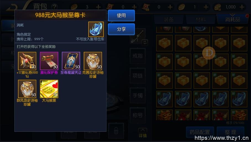Click the 整理 sort button

click(x=230, y=132)
